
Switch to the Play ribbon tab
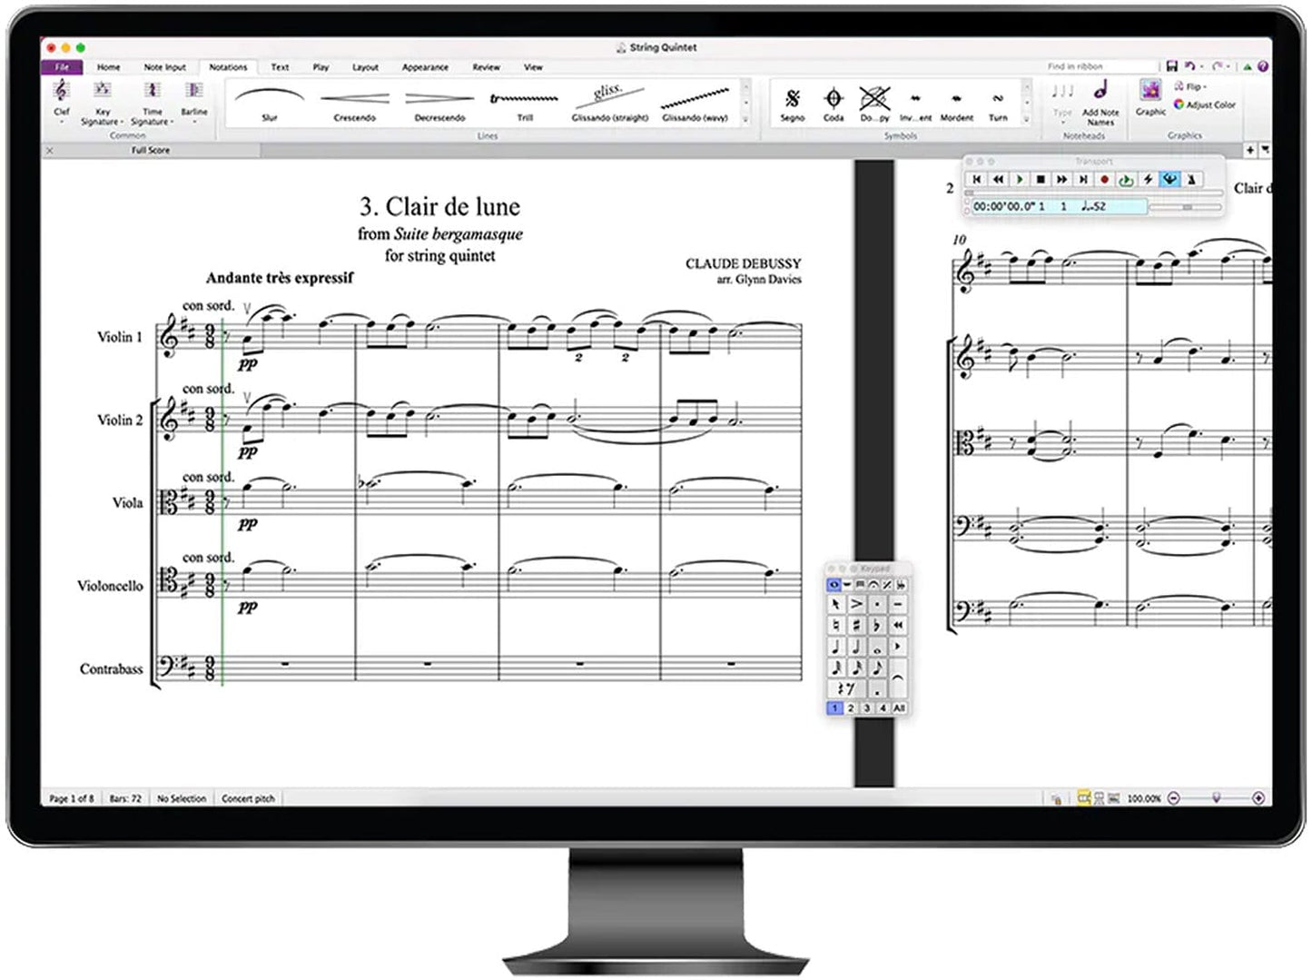[320, 66]
